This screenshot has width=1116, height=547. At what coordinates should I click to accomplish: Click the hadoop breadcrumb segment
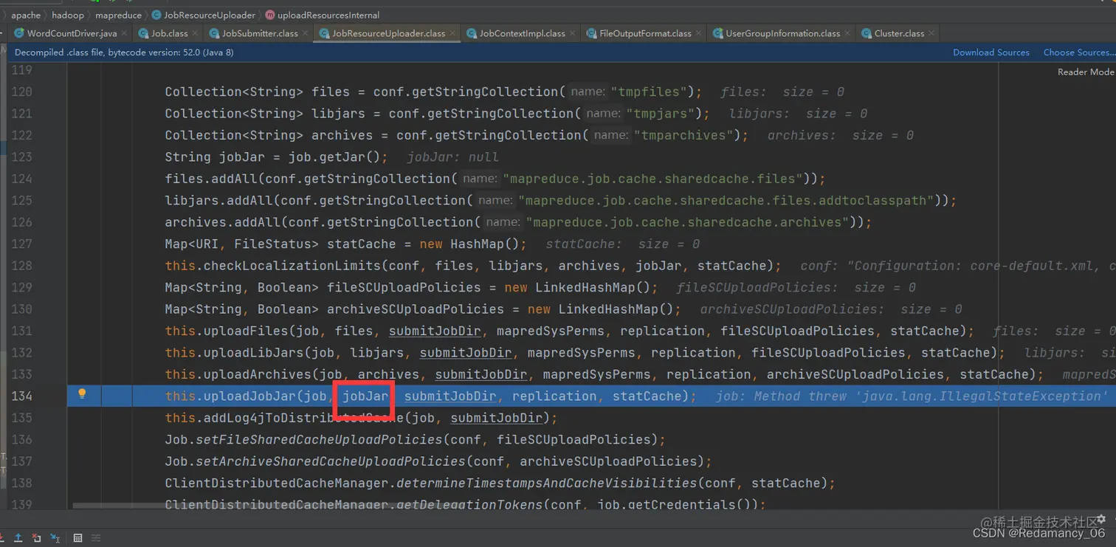(68, 15)
